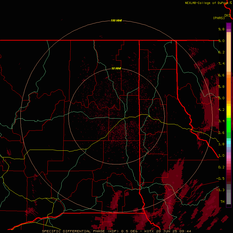233x233 pixels.
Task: Click the 20 JUN 25 09:44 timestamp
Action: 173,231
